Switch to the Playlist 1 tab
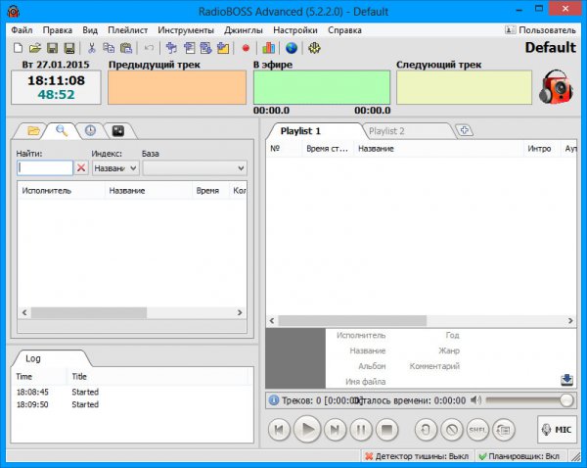 (x=300, y=131)
